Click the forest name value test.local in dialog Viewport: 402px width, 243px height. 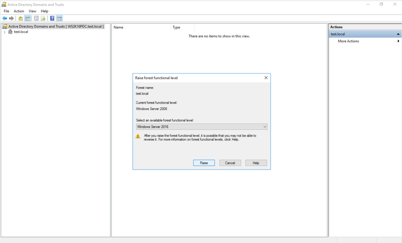(142, 94)
